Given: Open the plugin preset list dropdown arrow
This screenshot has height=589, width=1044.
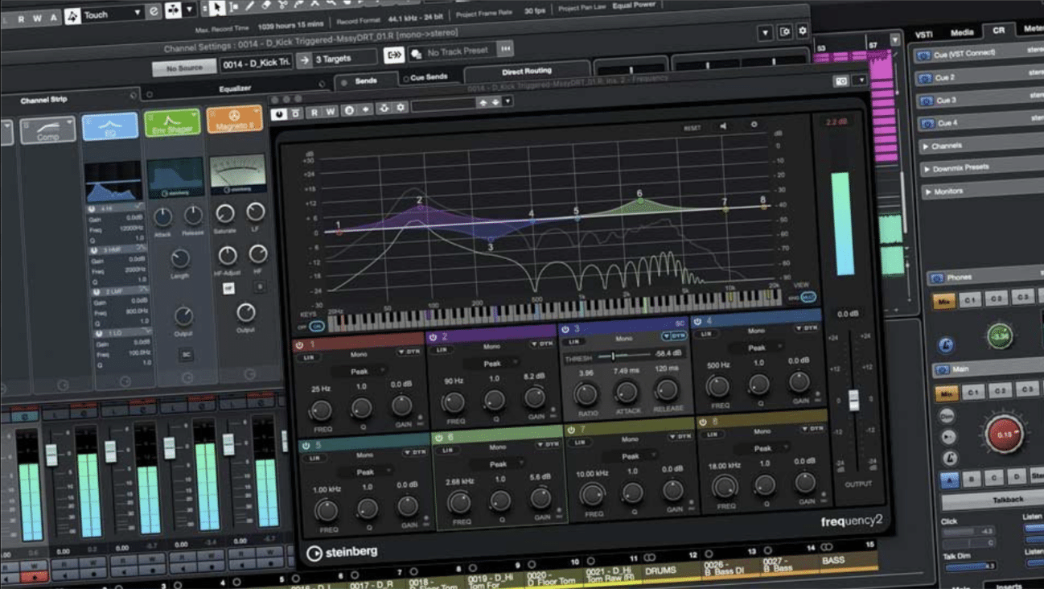Looking at the screenshot, I should pos(508,101).
